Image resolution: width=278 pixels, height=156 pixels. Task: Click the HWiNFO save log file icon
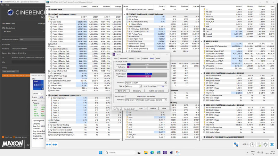point(259,145)
